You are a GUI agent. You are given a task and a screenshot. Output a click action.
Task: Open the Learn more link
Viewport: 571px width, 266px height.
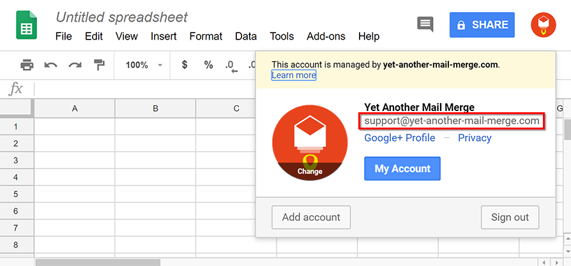293,75
